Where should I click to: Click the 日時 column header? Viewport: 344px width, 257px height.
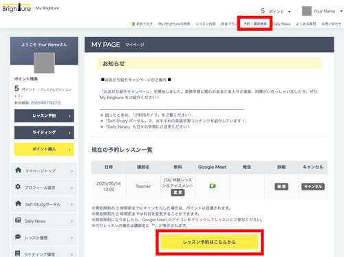click(109, 167)
